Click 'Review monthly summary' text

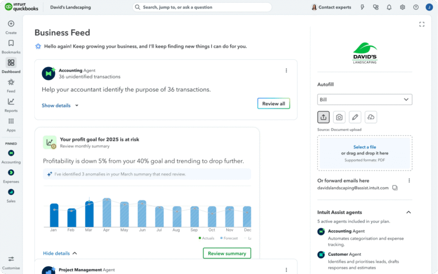click(85, 146)
